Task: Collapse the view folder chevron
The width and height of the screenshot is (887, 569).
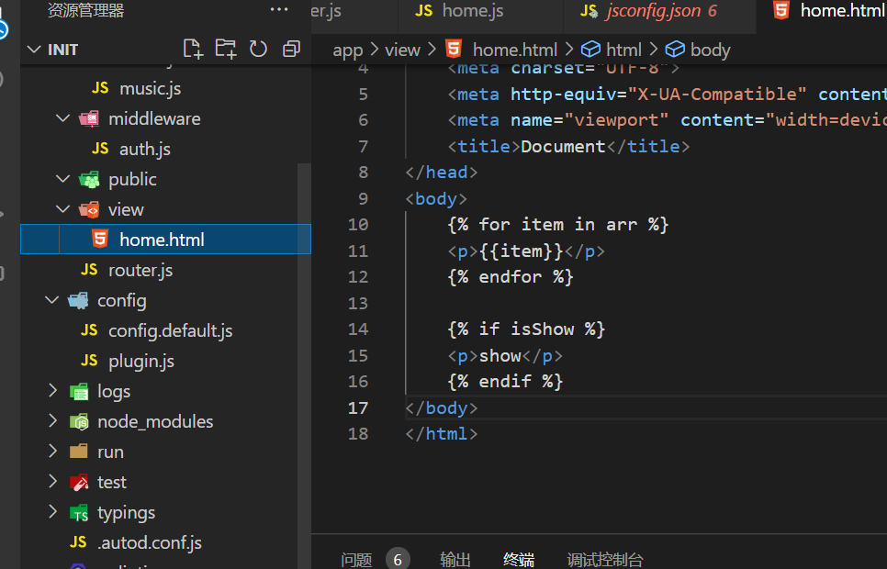Action: pyautogui.click(x=62, y=209)
